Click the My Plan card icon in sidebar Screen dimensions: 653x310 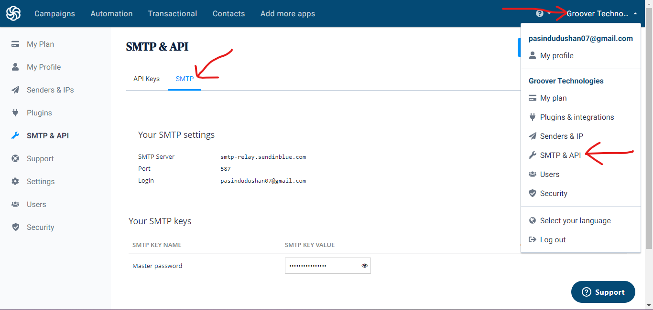[15, 44]
